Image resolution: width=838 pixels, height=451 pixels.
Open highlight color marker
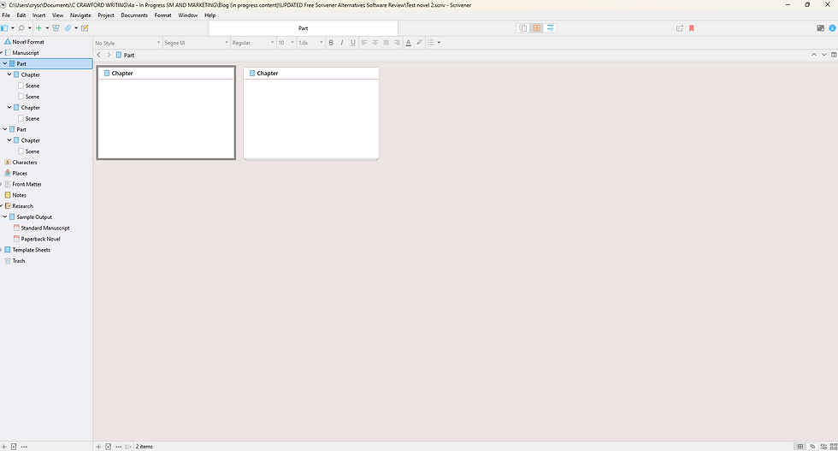pyautogui.click(x=420, y=42)
